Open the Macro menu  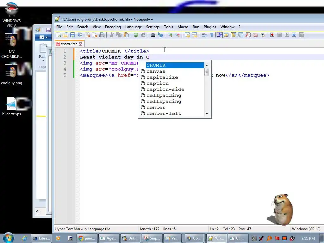(x=183, y=27)
